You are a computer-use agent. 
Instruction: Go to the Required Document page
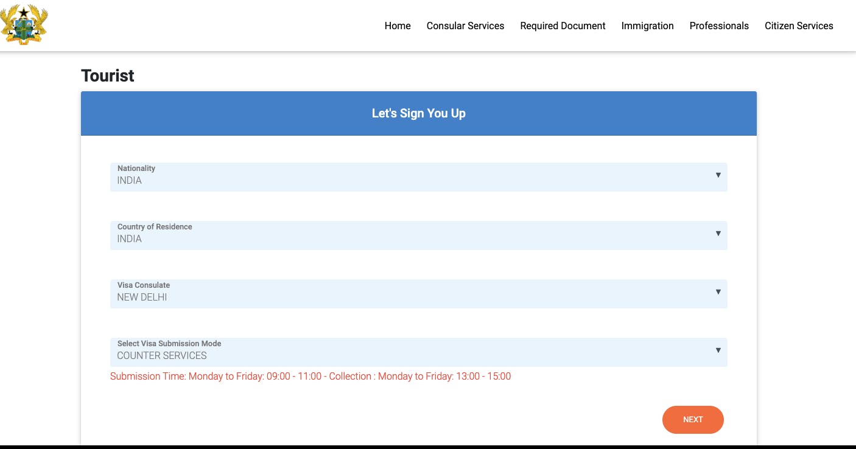[563, 26]
